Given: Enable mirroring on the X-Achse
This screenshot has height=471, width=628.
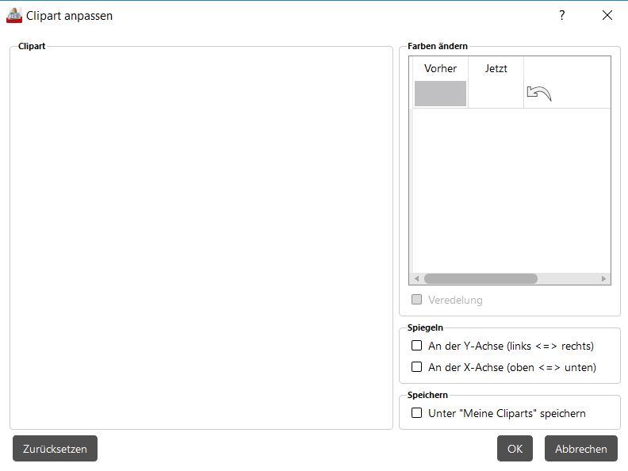Looking at the screenshot, I should [x=416, y=367].
